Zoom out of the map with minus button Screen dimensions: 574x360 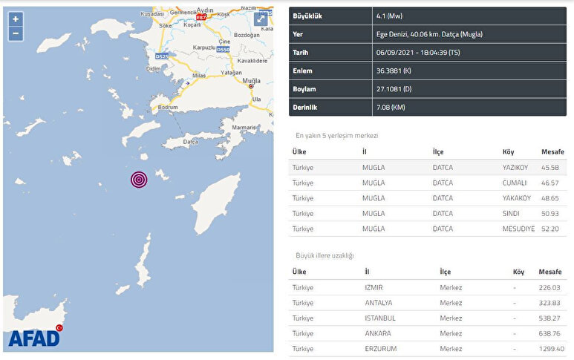tap(16, 33)
